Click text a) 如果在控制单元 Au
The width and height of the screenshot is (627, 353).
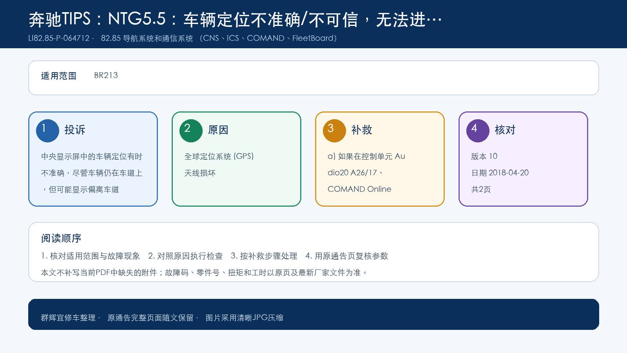click(366, 156)
